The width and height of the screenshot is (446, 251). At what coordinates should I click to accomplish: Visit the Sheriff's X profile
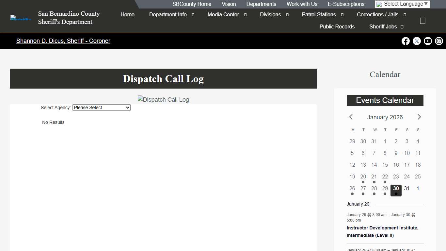point(417,41)
